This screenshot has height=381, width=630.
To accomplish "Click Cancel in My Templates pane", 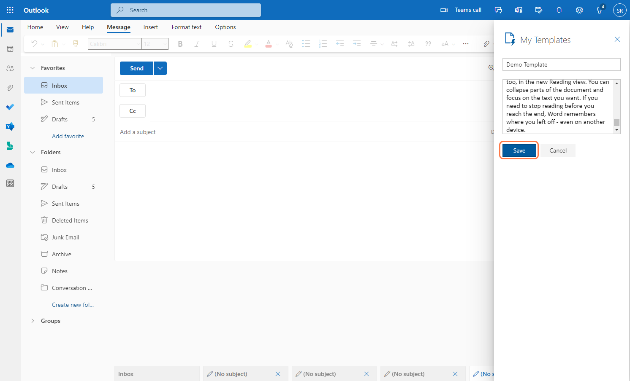I will coord(558,150).
